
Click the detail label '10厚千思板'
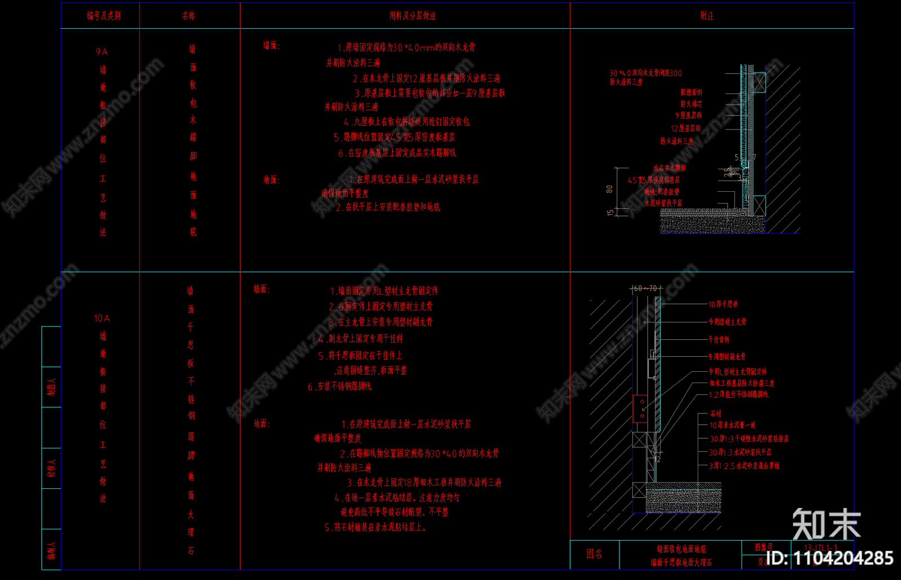coord(723,305)
